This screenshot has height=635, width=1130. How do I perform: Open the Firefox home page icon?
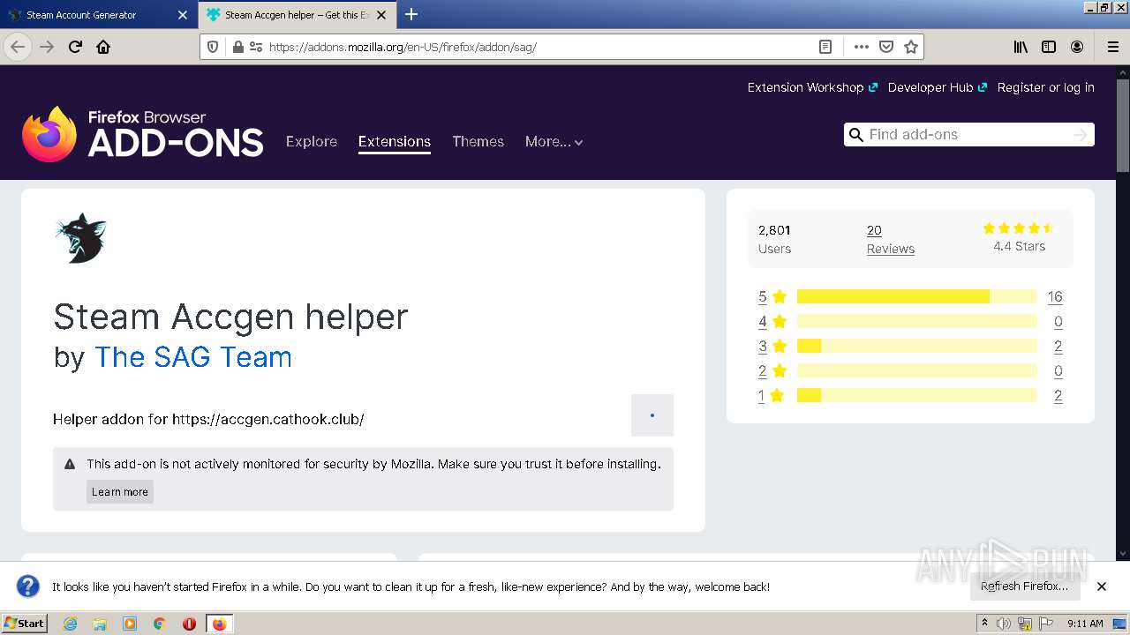tap(103, 47)
